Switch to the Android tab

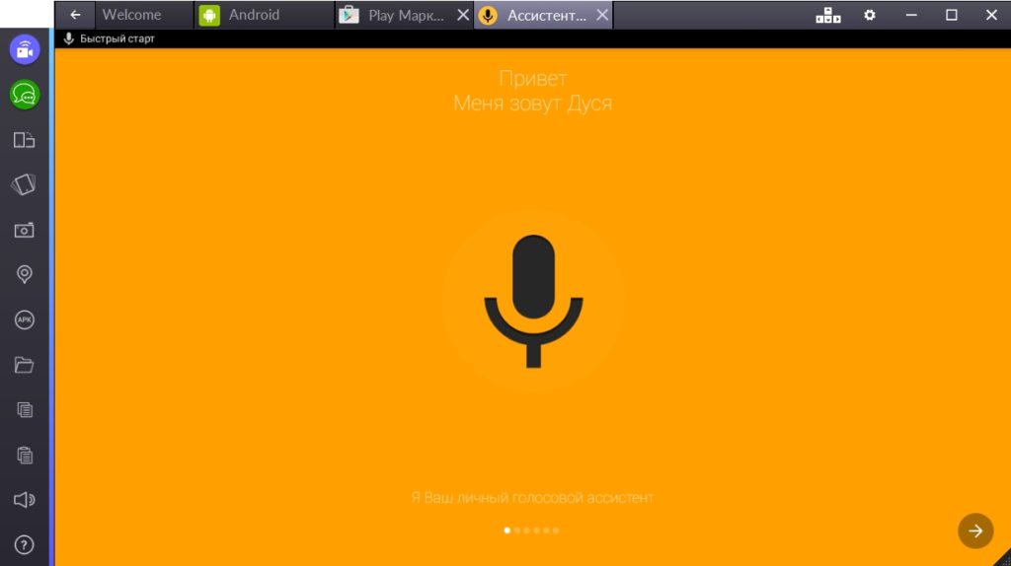click(x=254, y=15)
